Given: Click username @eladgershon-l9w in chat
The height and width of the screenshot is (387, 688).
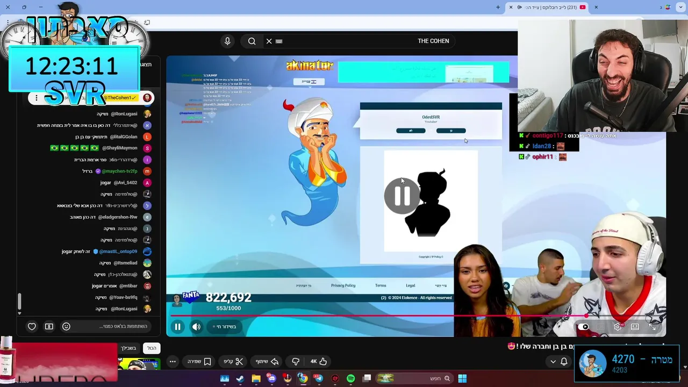Looking at the screenshot, I should (118, 217).
